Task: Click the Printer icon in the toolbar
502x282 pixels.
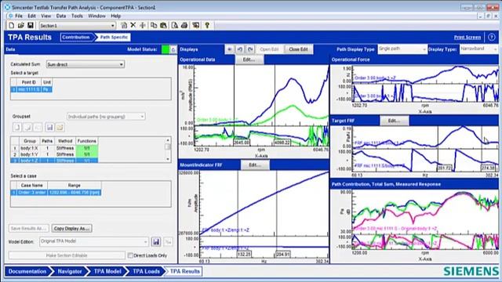Action: point(184,25)
